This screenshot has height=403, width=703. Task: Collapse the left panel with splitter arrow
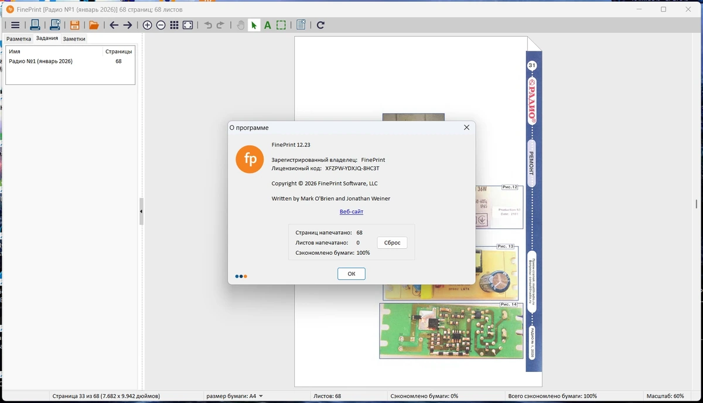click(x=141, y=211)
